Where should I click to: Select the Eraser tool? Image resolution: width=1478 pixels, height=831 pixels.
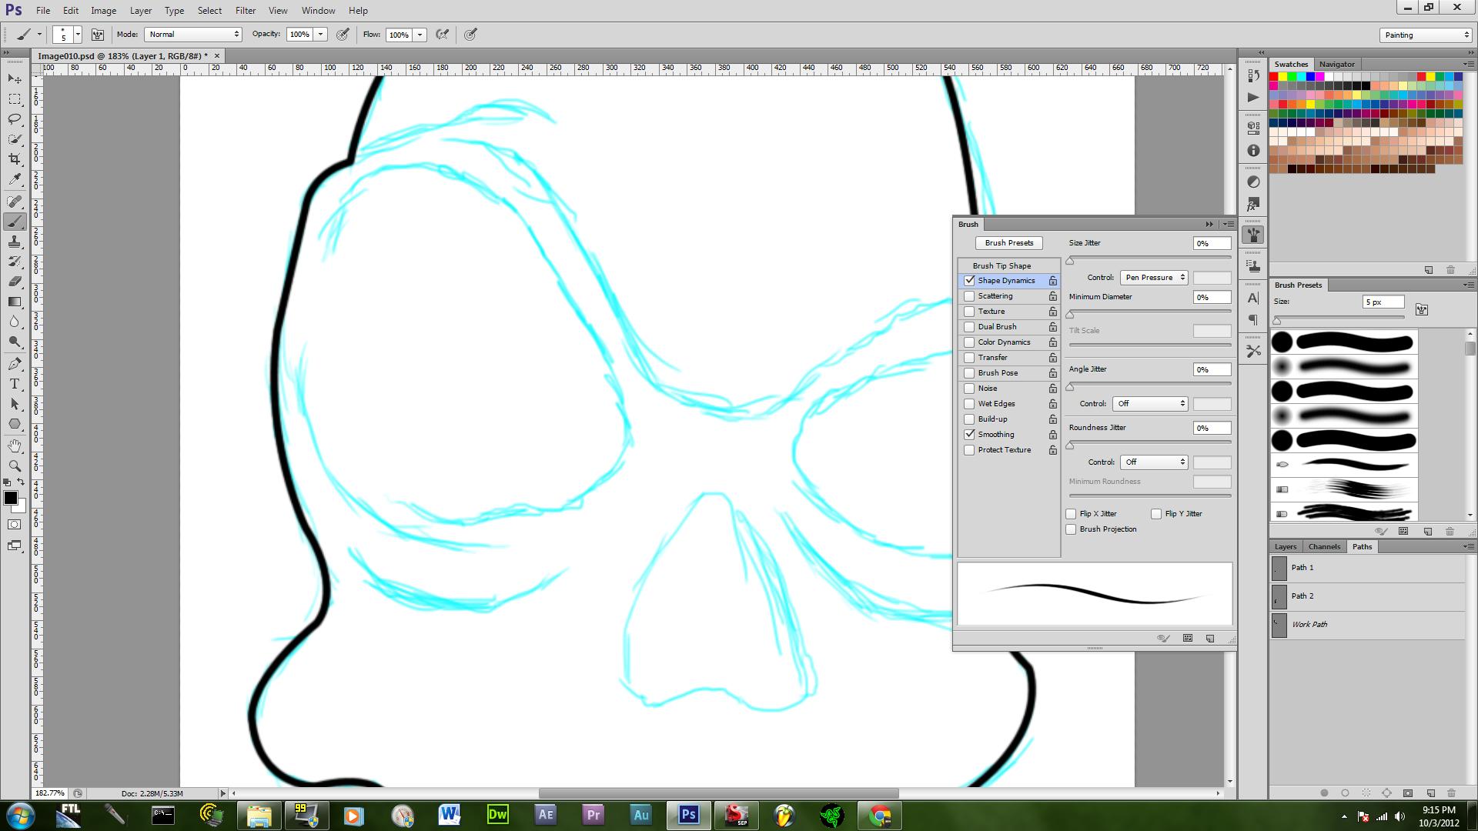click(15, 282)
